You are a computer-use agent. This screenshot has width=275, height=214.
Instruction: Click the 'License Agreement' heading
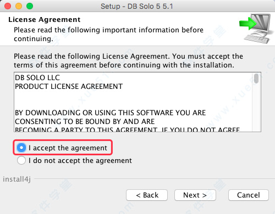point(45,20)
